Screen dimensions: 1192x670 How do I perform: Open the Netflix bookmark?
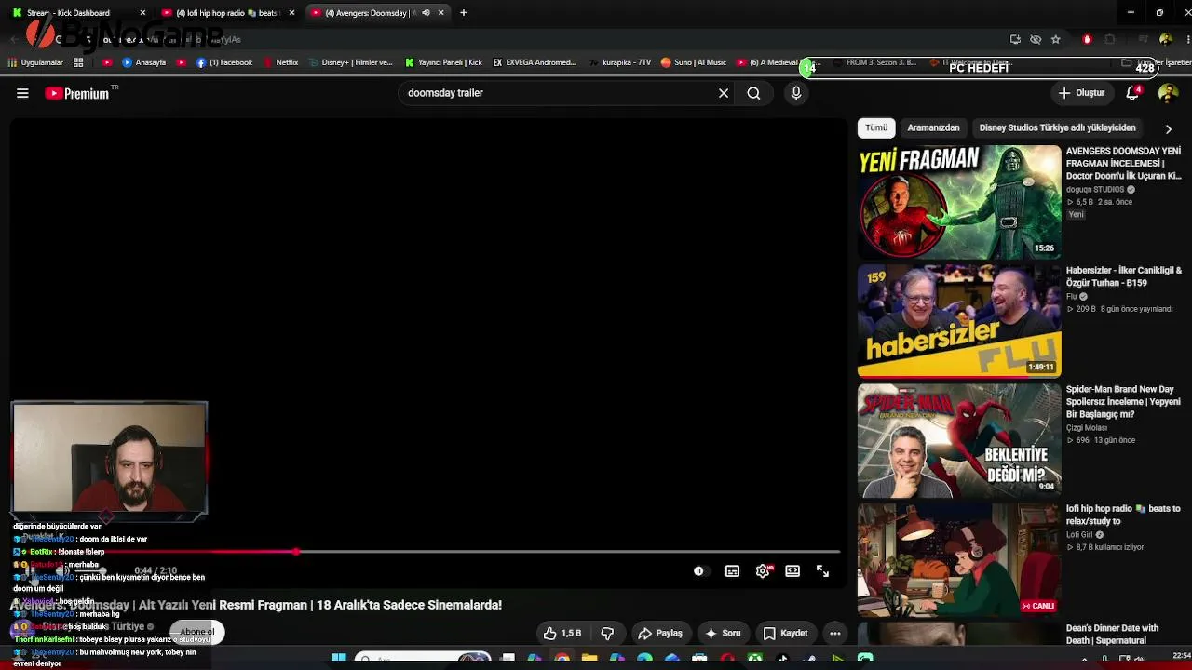pyautogui.click(x=281, y=63)
